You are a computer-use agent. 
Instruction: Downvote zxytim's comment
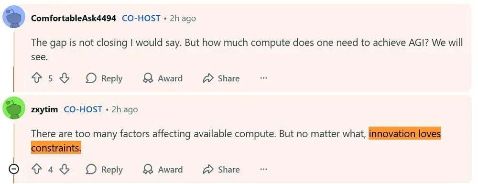65,169
